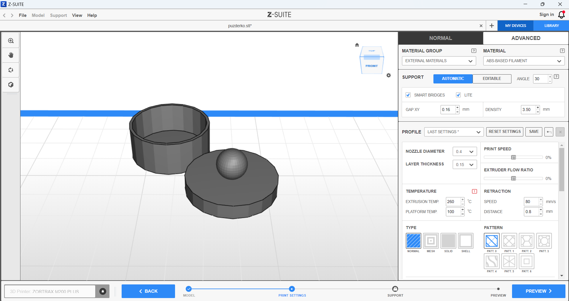Open the Layer Thickness dropdown

[465, 165]
